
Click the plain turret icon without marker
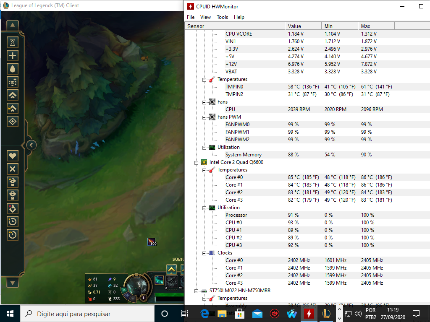point(13,195)
